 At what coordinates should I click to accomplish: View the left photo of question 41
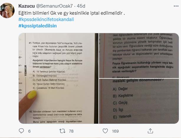(x=59, y=78)
